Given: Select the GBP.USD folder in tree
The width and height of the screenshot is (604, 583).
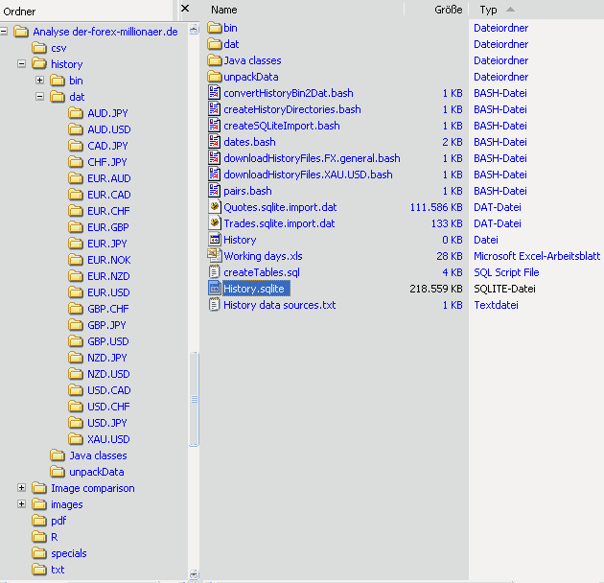Looking at the screenshot, I should (x=108, y=341).
